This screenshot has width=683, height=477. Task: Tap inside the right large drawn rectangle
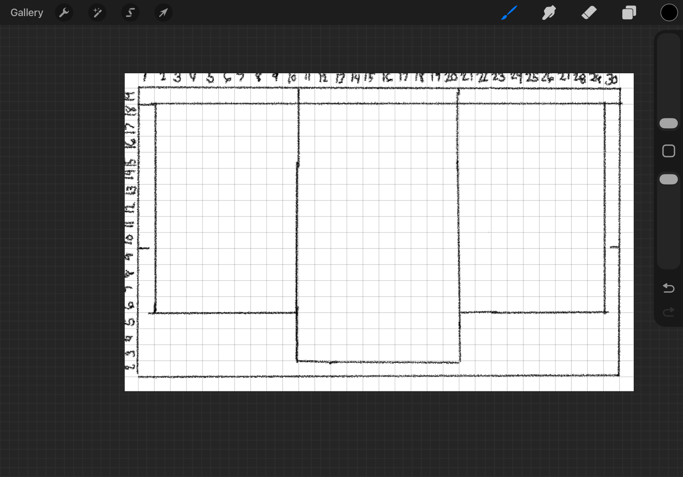[531, 208]
